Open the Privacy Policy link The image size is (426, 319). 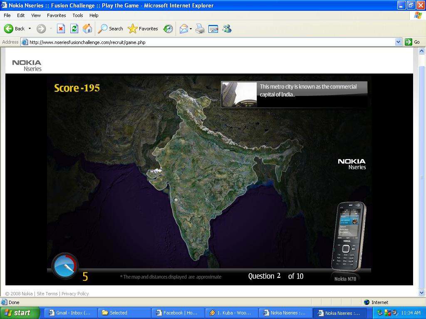[x=75, y=294]
